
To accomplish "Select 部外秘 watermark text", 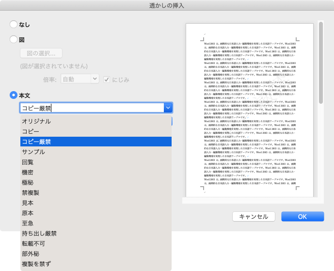I will click(96, 254).
